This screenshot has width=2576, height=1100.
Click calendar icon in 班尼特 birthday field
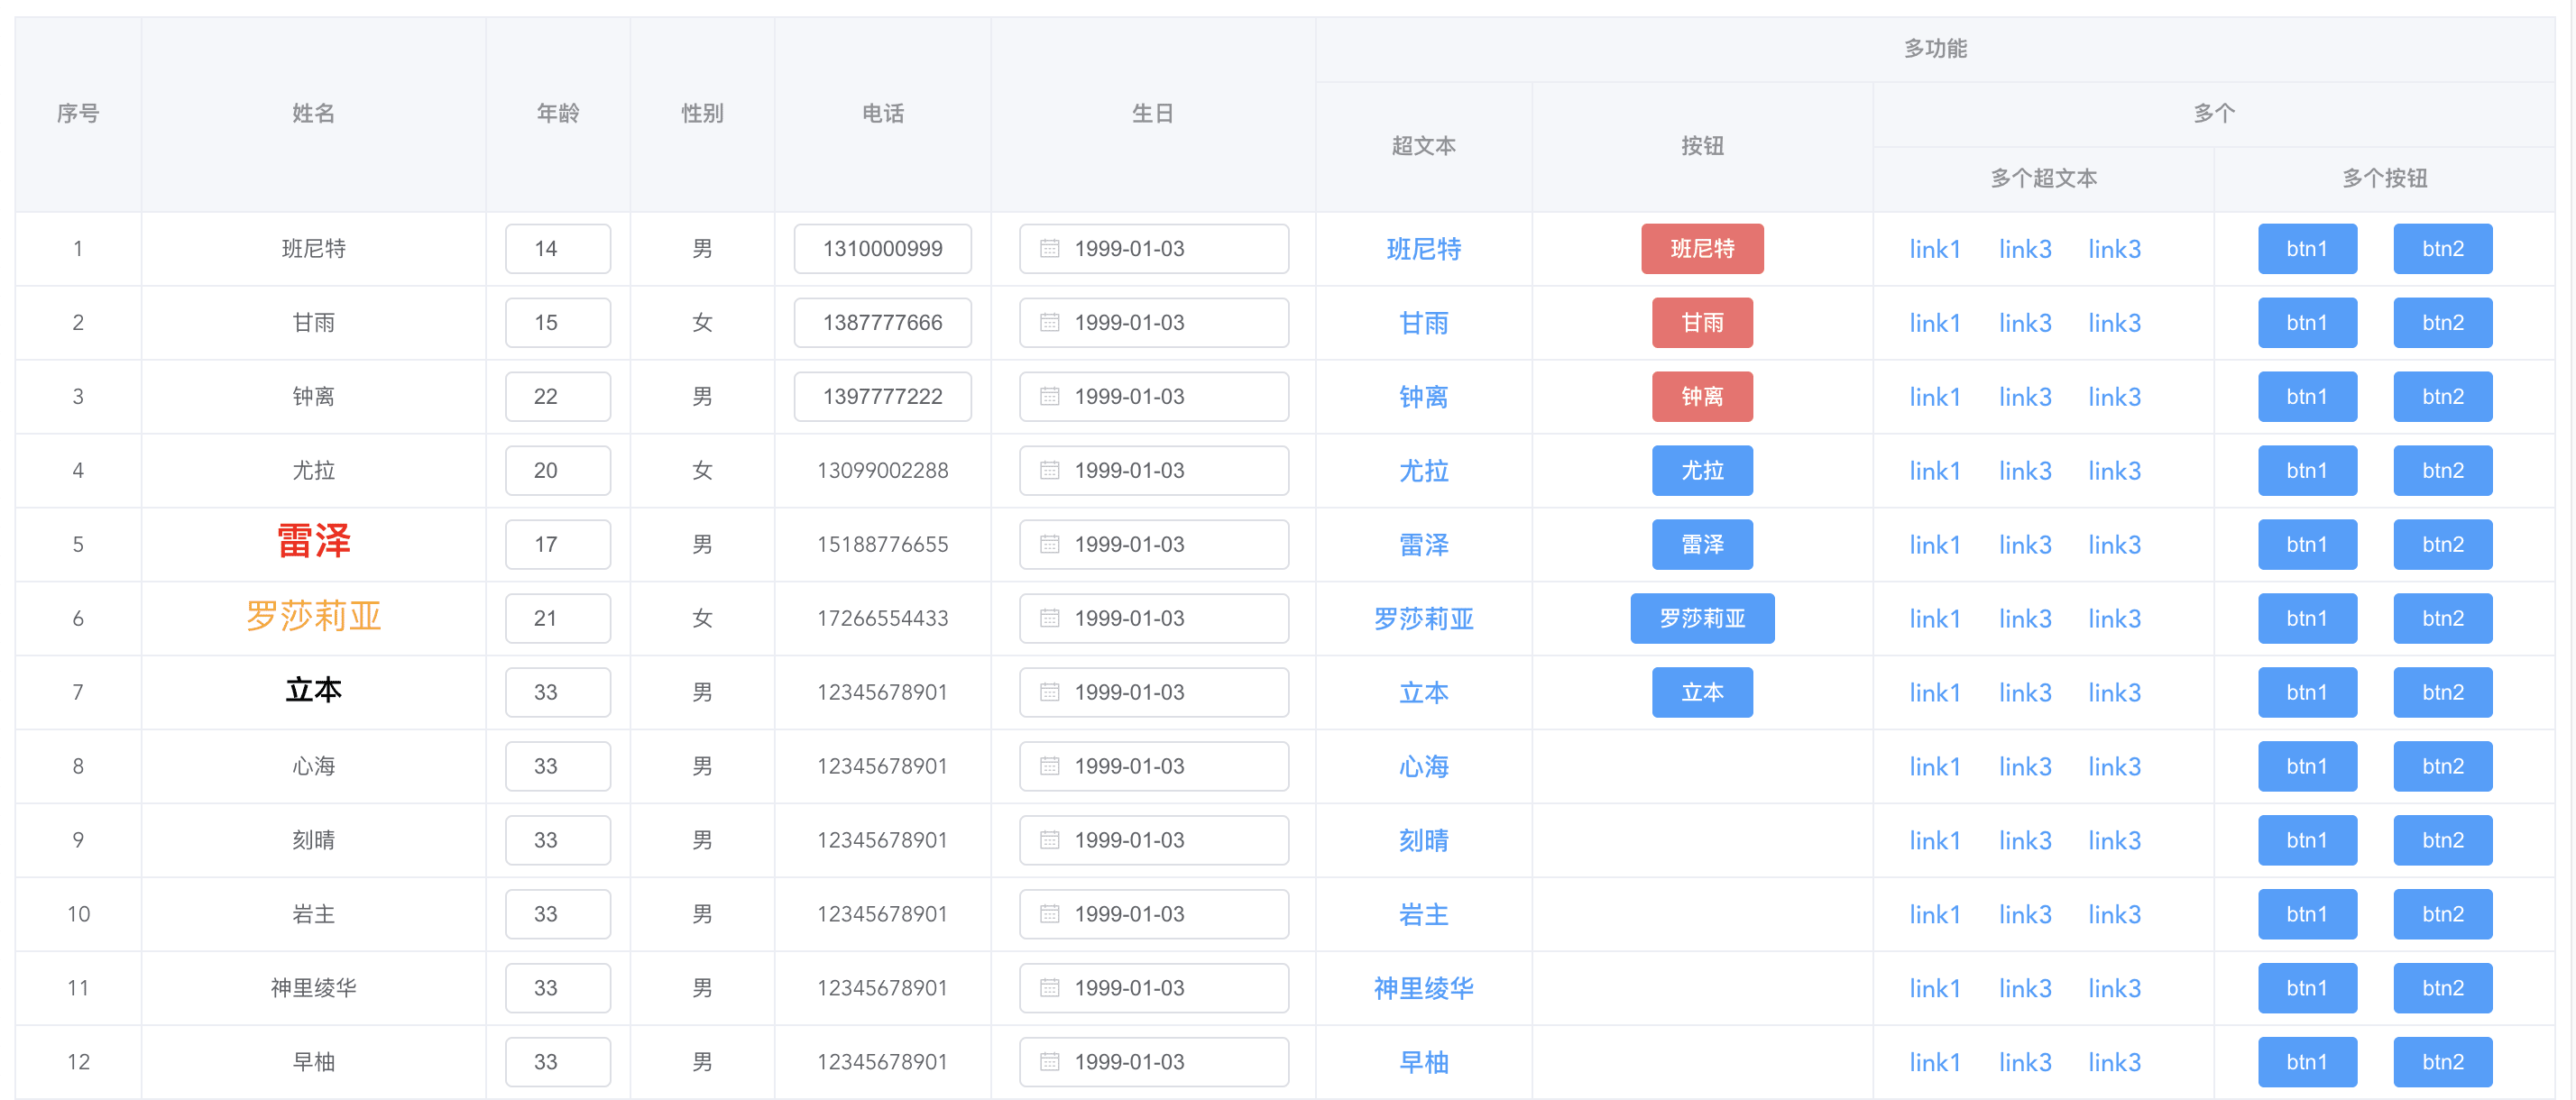click(x=1049, y=249)
